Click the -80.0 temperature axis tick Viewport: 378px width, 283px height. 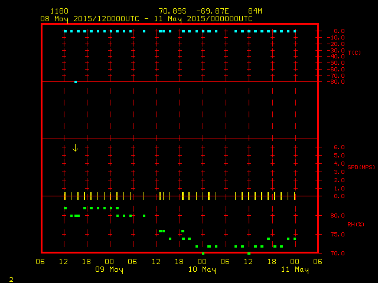click(337, 82)
